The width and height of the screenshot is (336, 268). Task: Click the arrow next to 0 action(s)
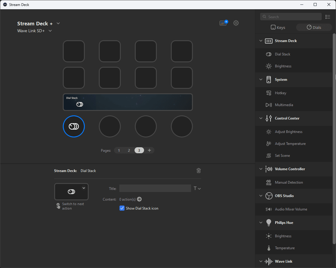[139, 199]
